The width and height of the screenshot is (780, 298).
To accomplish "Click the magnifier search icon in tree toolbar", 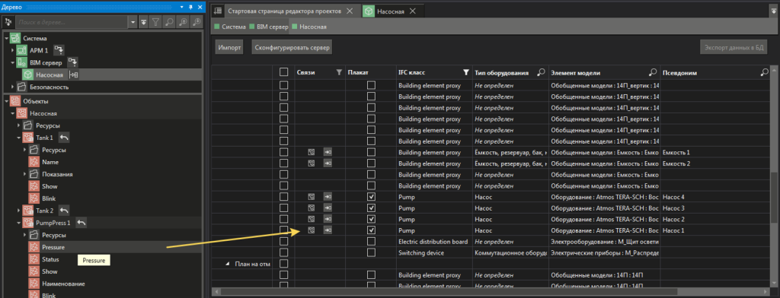I will click(170, 22).
